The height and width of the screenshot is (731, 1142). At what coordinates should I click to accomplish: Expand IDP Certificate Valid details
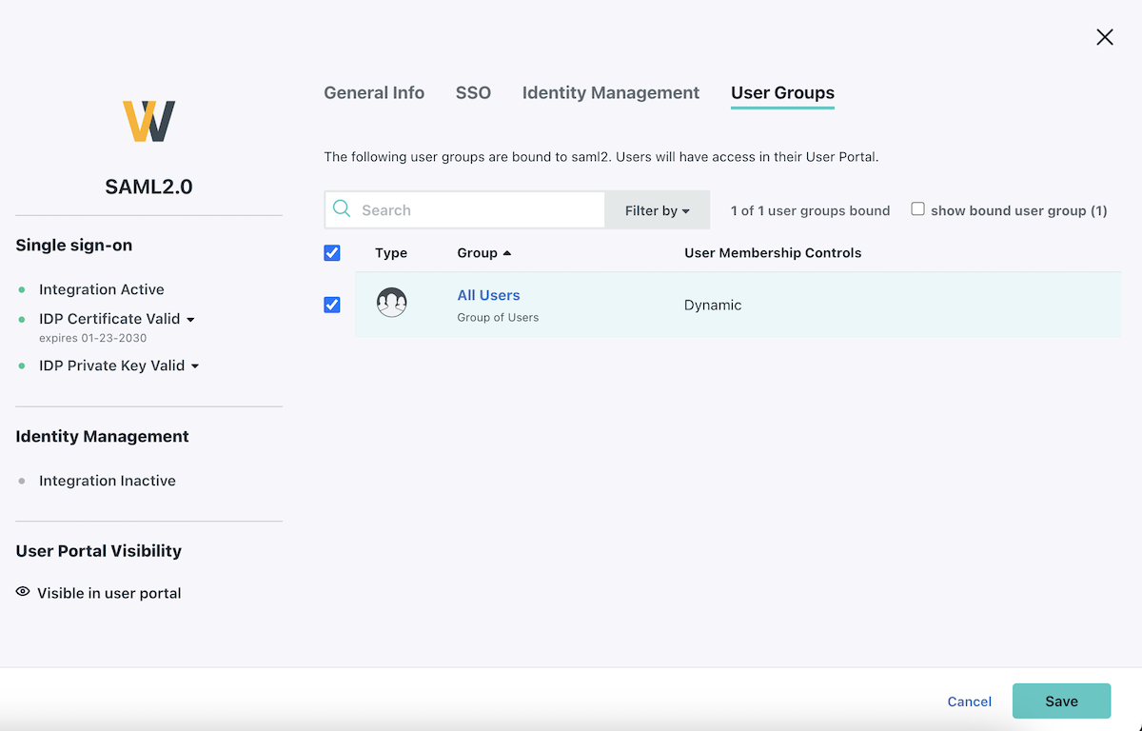coord(190,319)
